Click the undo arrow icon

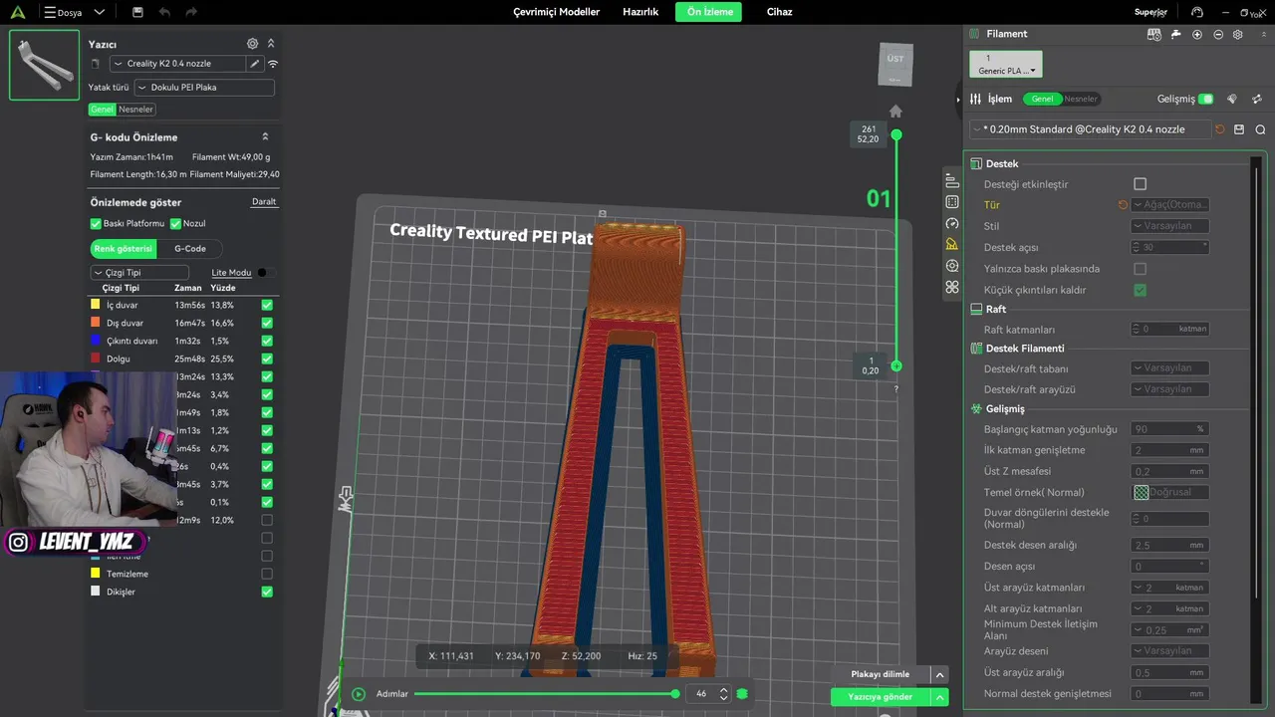pyautogui.click(x=164, y=12)
